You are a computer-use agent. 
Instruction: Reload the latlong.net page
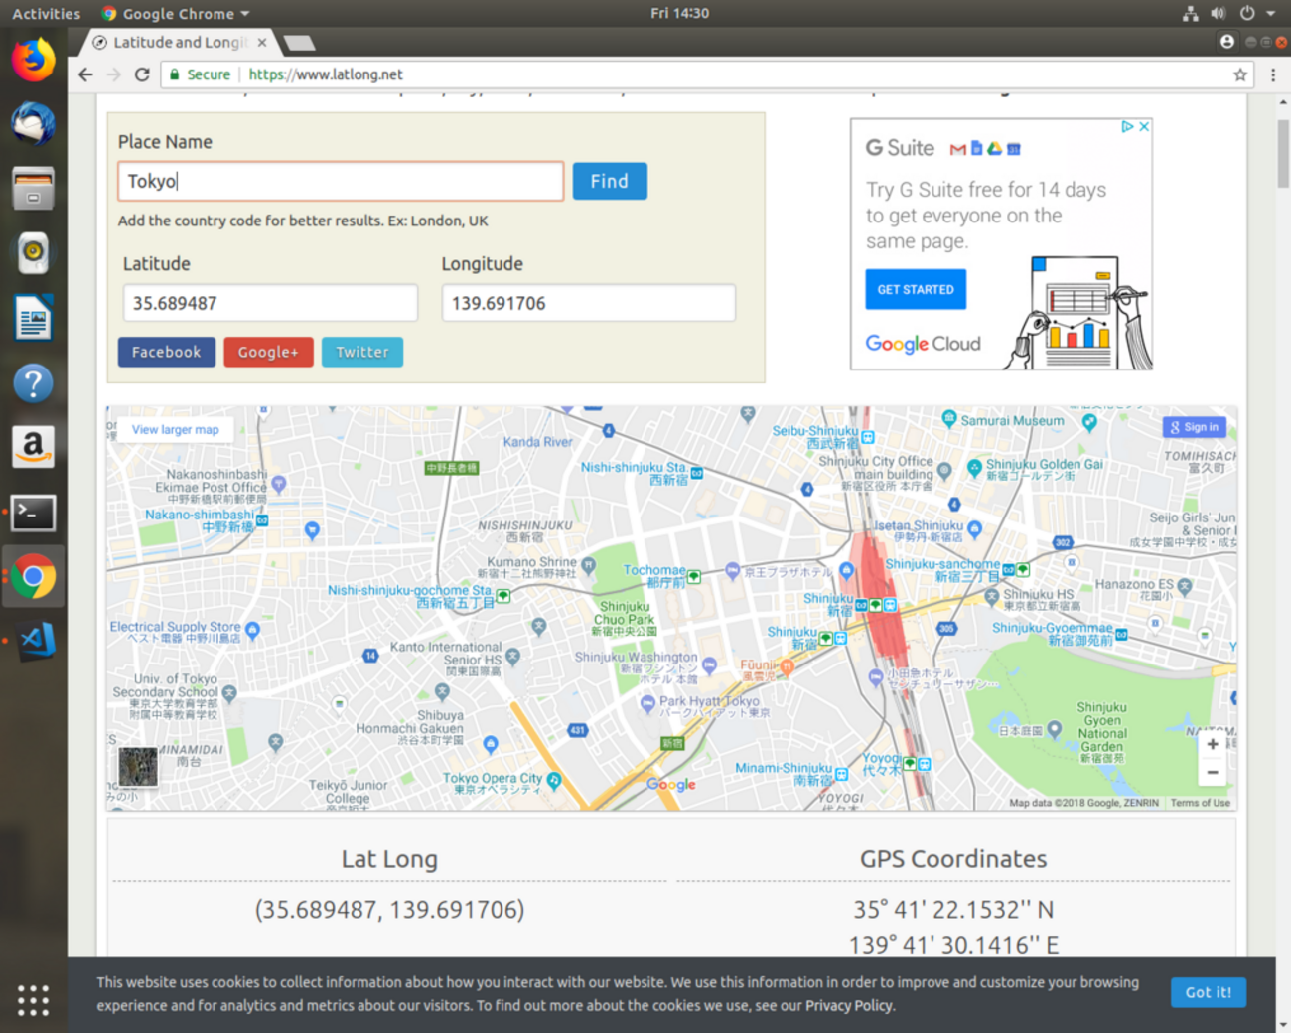pyautogui.click(x=142, y=74)
